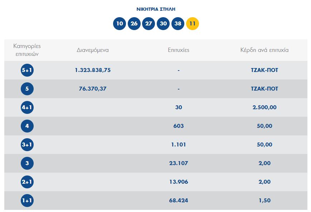Viewport: 311px width, 212px height.
Task: Click the 76.370,37 distributed amount
Action: [x=93, y=89]
